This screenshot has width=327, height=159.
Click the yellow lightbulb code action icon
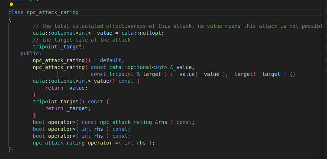12,5
